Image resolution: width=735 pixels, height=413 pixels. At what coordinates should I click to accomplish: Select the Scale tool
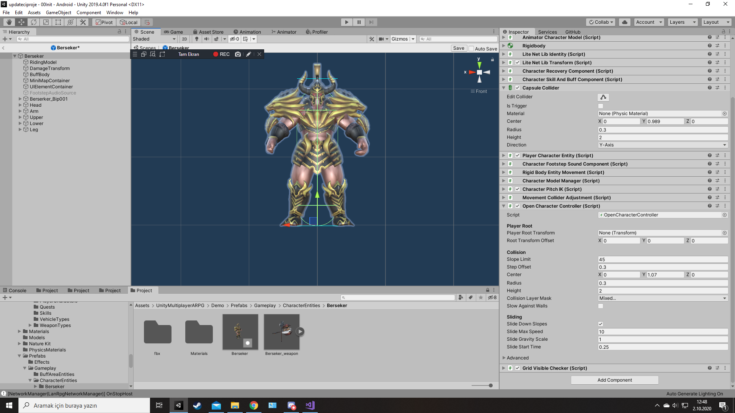[46, 22]
